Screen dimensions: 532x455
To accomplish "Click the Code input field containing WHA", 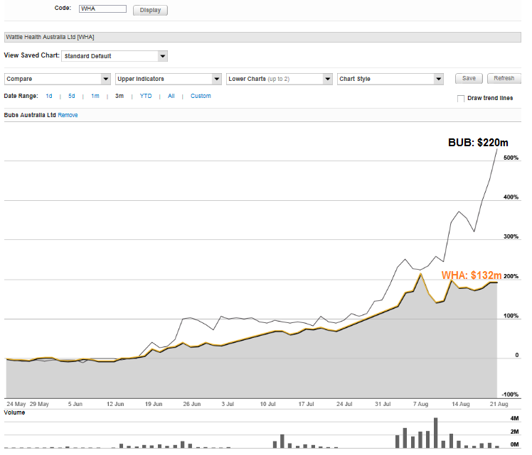I will [x=104, y=9].
